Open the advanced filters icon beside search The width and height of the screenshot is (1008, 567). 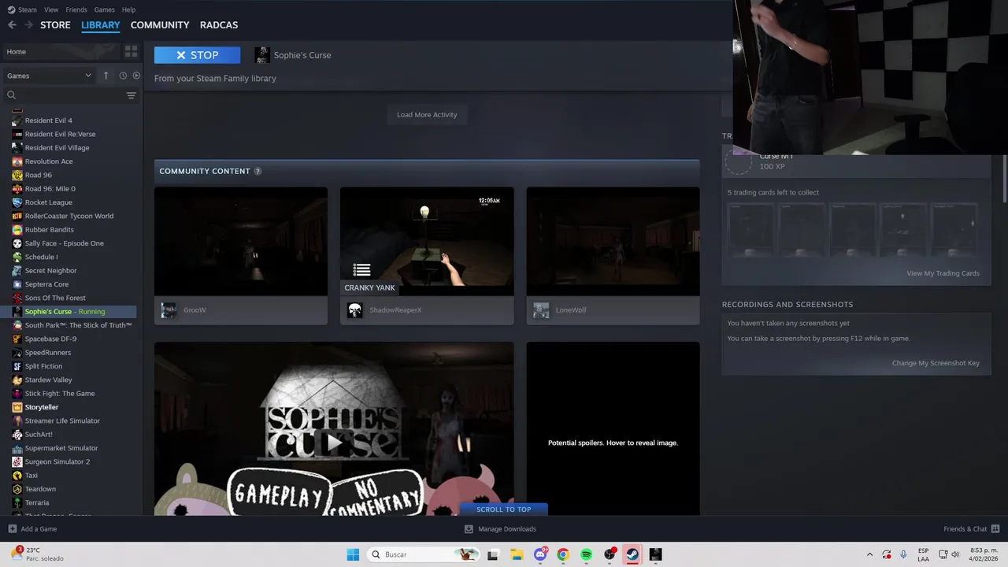click(131, 95)
